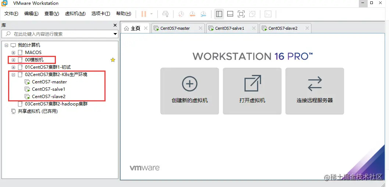Click the VM icon on CentOS7-slave2 tab

264,28
